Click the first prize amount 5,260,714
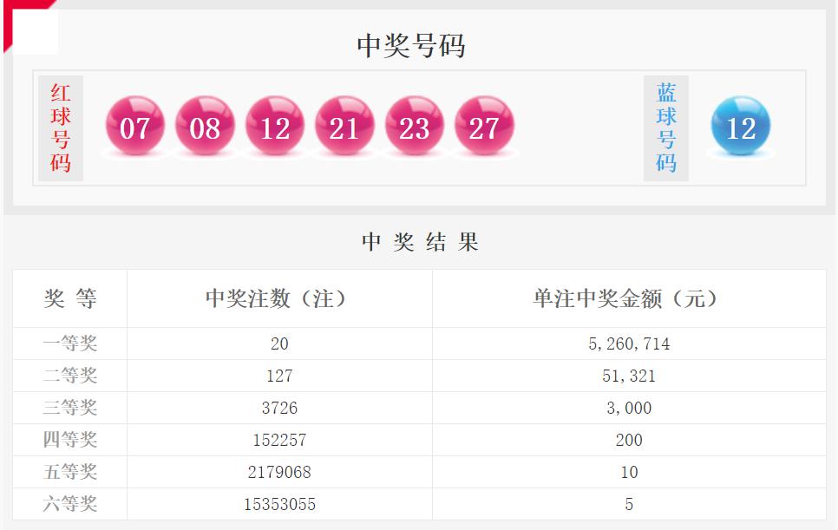This screenshot has width=838, height=530. (629, 344)
